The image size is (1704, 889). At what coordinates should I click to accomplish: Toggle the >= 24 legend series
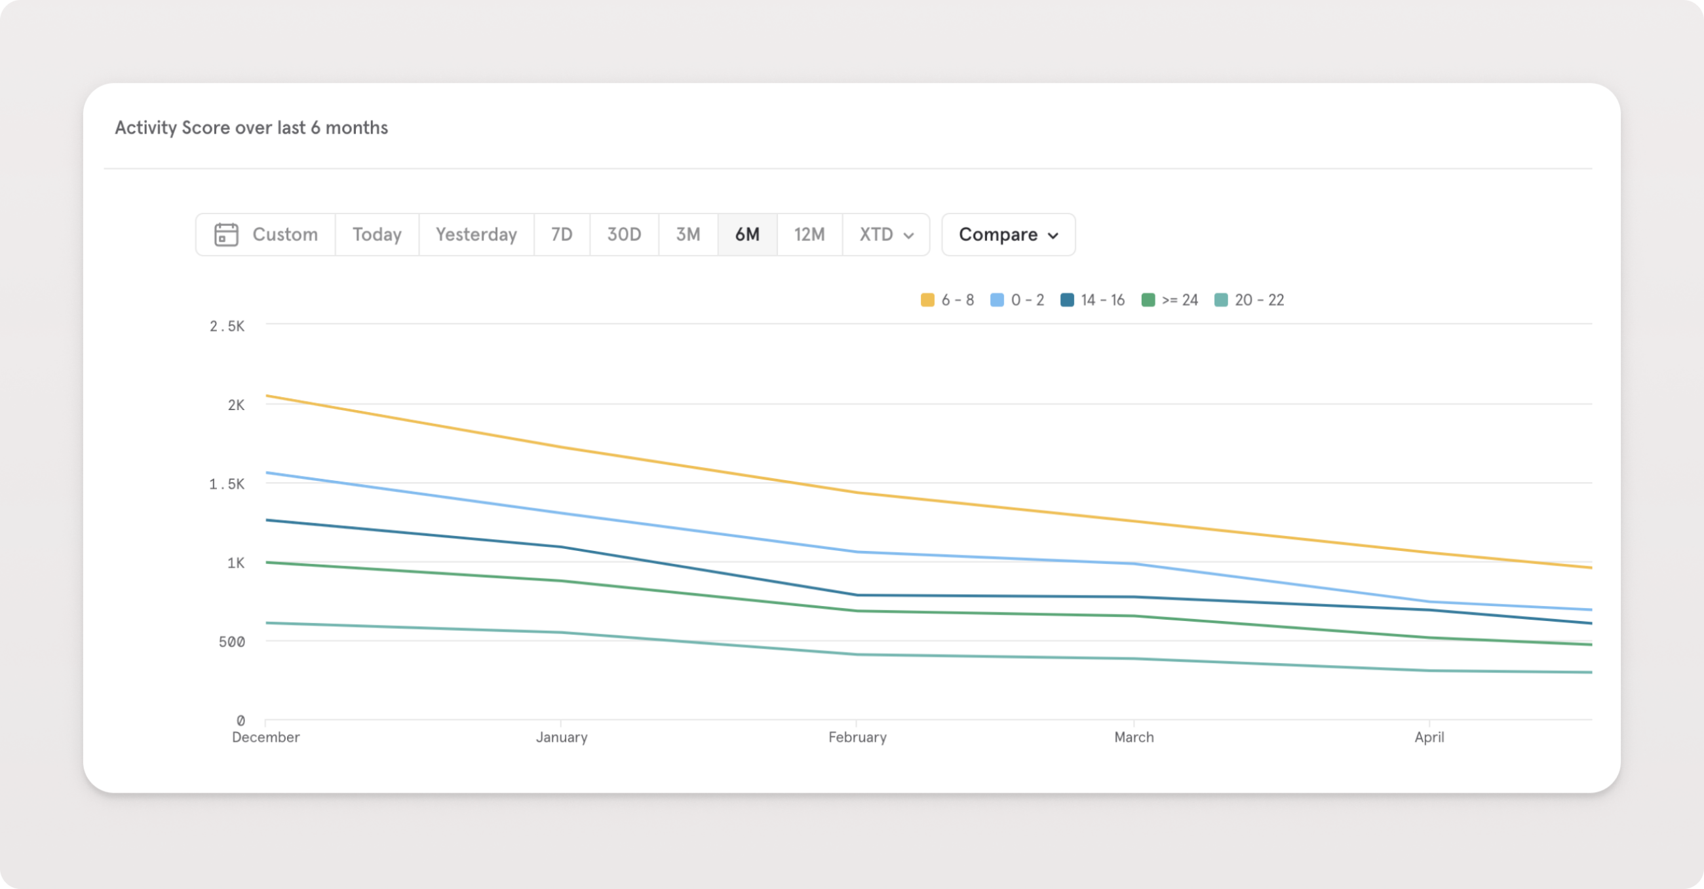pyautogui.click(x=1170, y=300)
